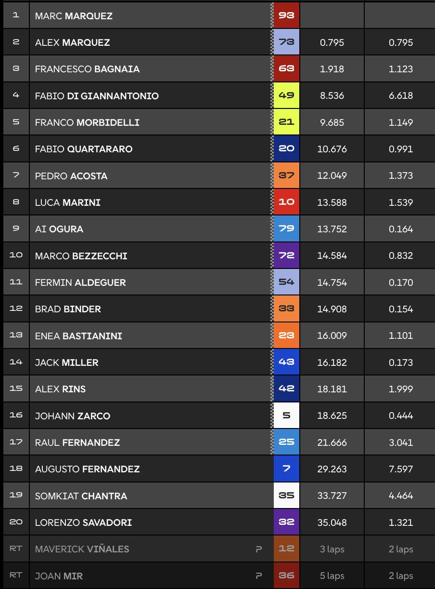Click the white number 5 badge
This screenshot has height=589, width=435.
[286, 415]
